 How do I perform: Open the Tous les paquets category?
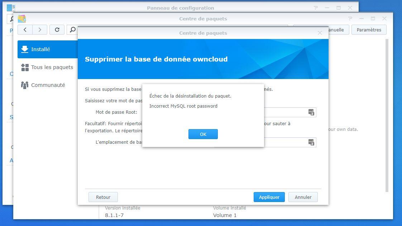48,67
